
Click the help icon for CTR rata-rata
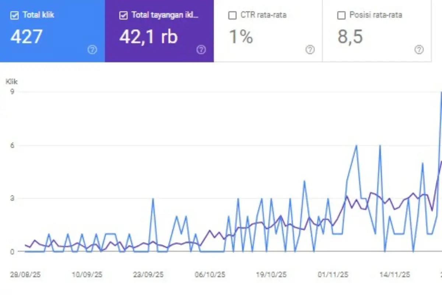click(310, 50)
